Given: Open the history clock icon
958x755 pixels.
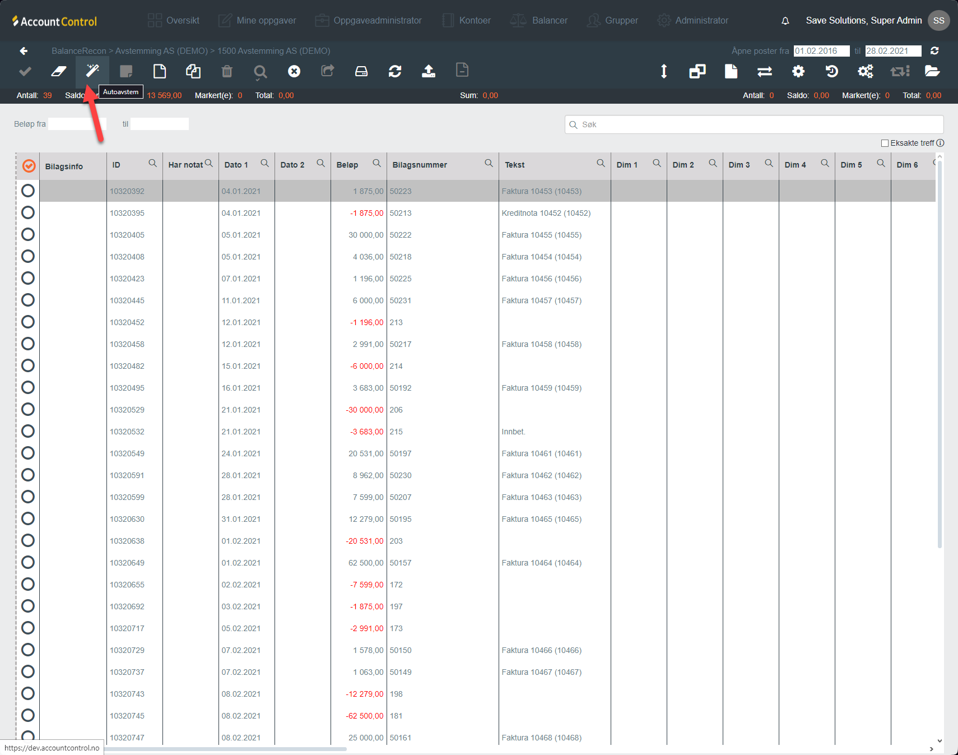Looking at the screenshot, I should 832,71.
